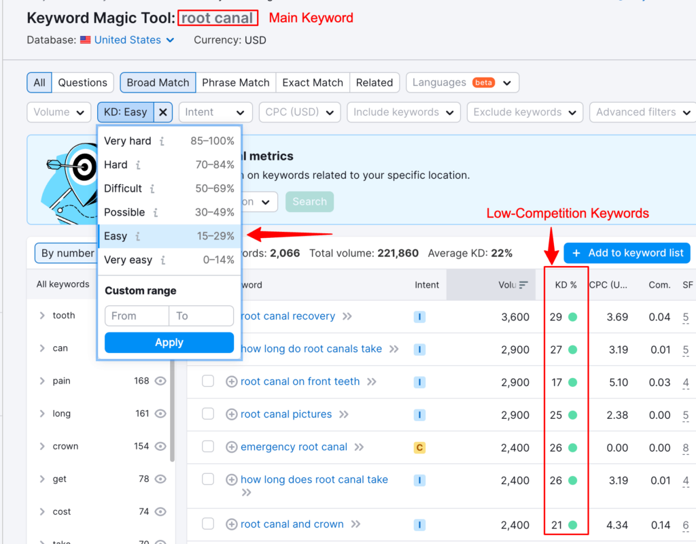Viewport: 696px width, 544px height.
Task: Open the Intent filter dropdown
Action: (x=215, y=112)
